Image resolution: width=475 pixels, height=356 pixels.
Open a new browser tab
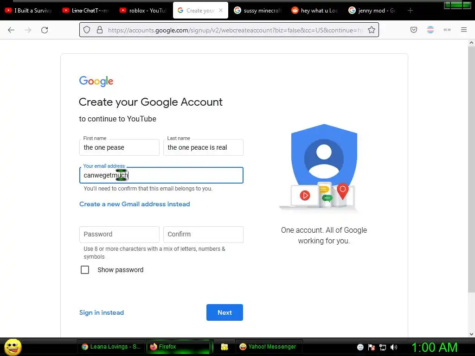(x=410, y=11)
